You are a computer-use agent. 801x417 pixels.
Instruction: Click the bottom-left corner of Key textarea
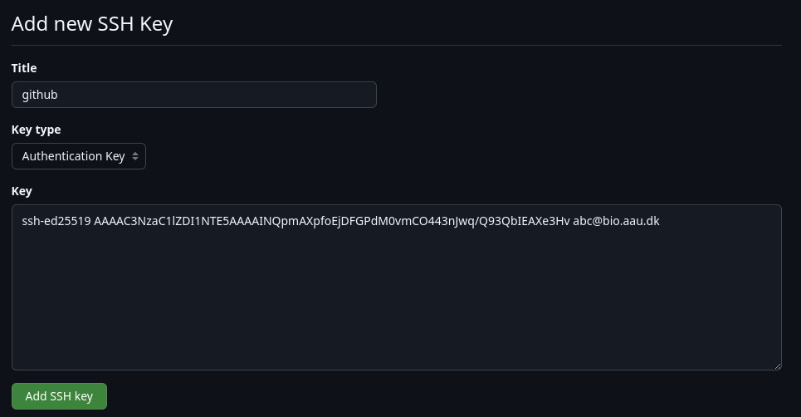coord(18,364)
